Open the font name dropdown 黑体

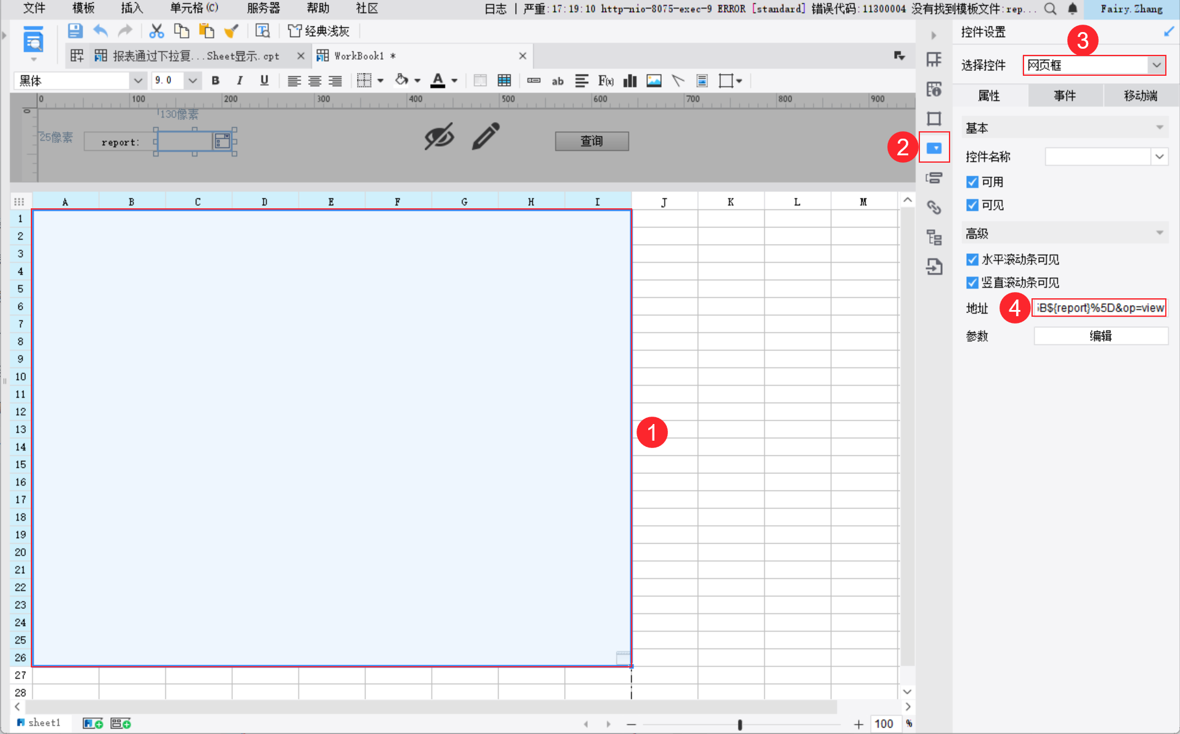(137, 81)
